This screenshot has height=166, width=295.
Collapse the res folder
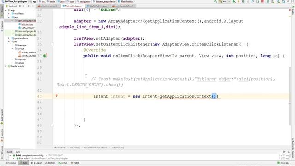coord(9,42)
